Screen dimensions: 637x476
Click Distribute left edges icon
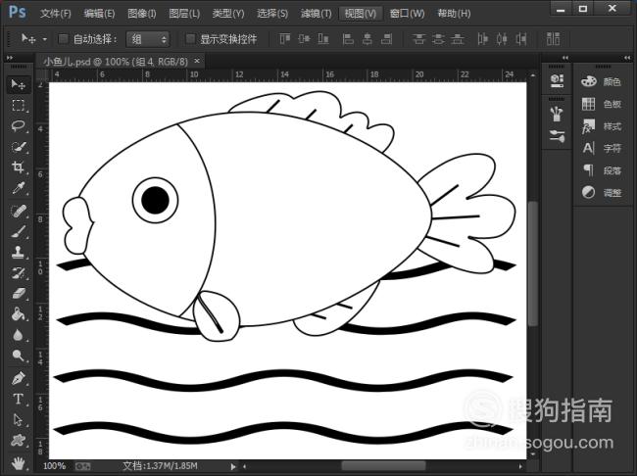click(x=482, y=39)
